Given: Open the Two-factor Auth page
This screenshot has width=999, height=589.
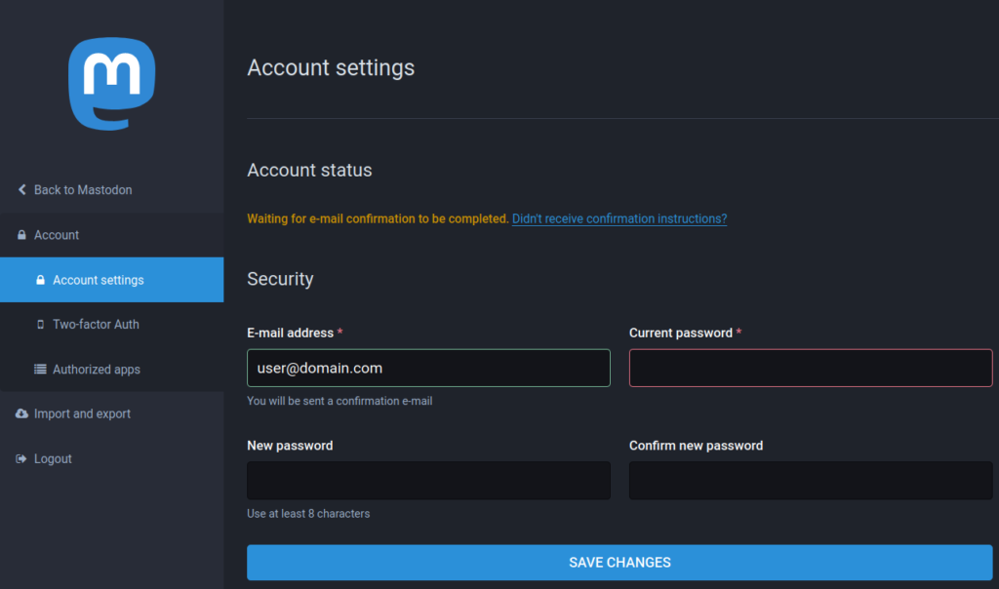Looking at the screenshot, I should 96,325.
